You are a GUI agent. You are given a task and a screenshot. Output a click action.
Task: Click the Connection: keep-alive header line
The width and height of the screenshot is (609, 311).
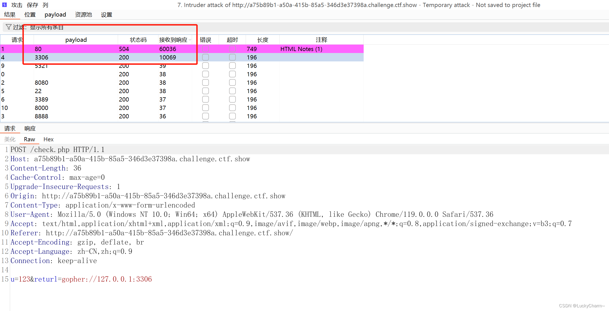point(54,261)
